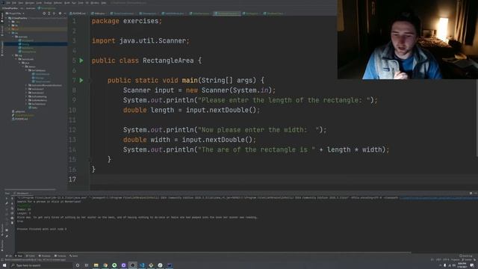The height and width of the screenshot is (269, 478).
Task: Click 'length' variable on line 10
Action: tap(163, 110)
